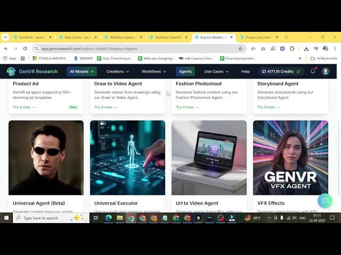Go forward with browser forward arrow
The width and height of the screenshot is (341, 255).
click(x=15, y=48)
